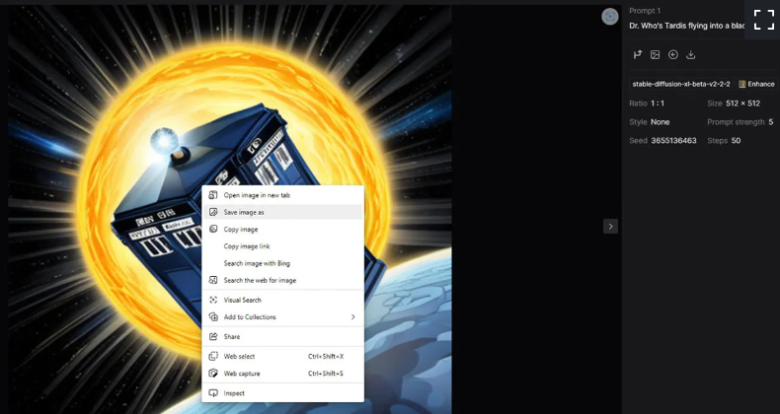
Task: Click the Enhance tag
Action: point(756,84)
